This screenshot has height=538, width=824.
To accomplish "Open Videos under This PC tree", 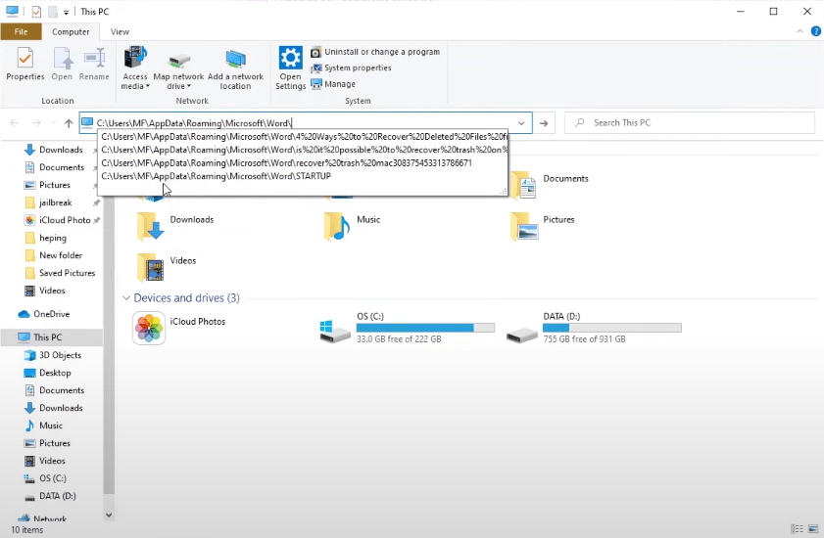I will (52, 461).
